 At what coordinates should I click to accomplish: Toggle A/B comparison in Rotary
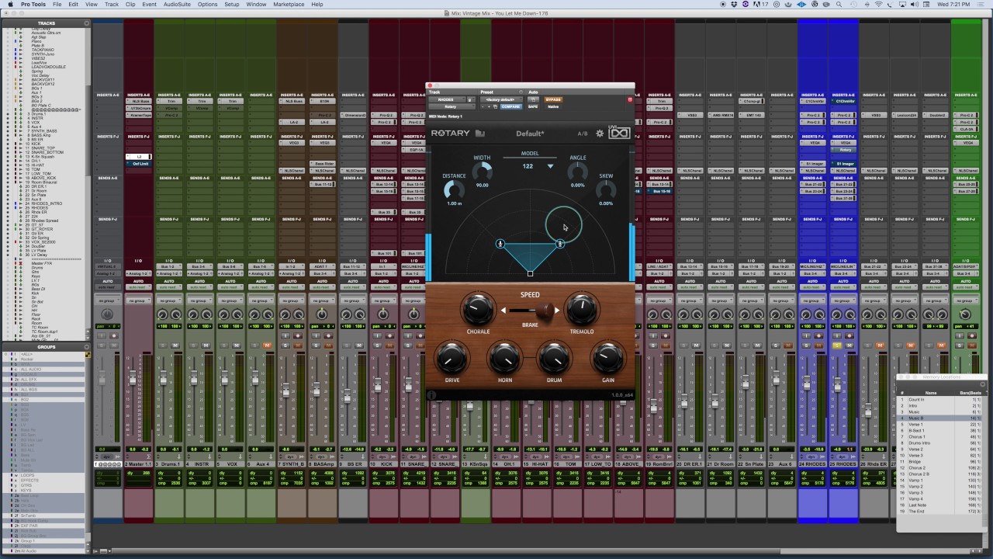click(583, 134)
